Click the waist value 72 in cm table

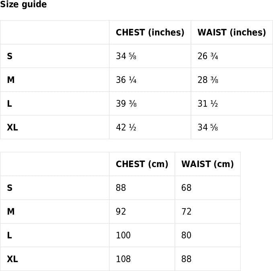tap(186, 211)
